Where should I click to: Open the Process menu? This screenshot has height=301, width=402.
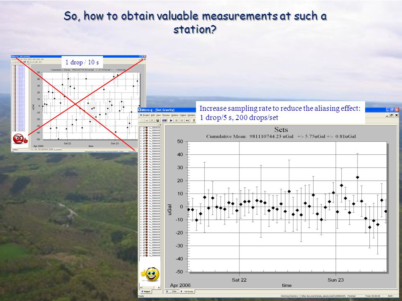tap(166, 115)
